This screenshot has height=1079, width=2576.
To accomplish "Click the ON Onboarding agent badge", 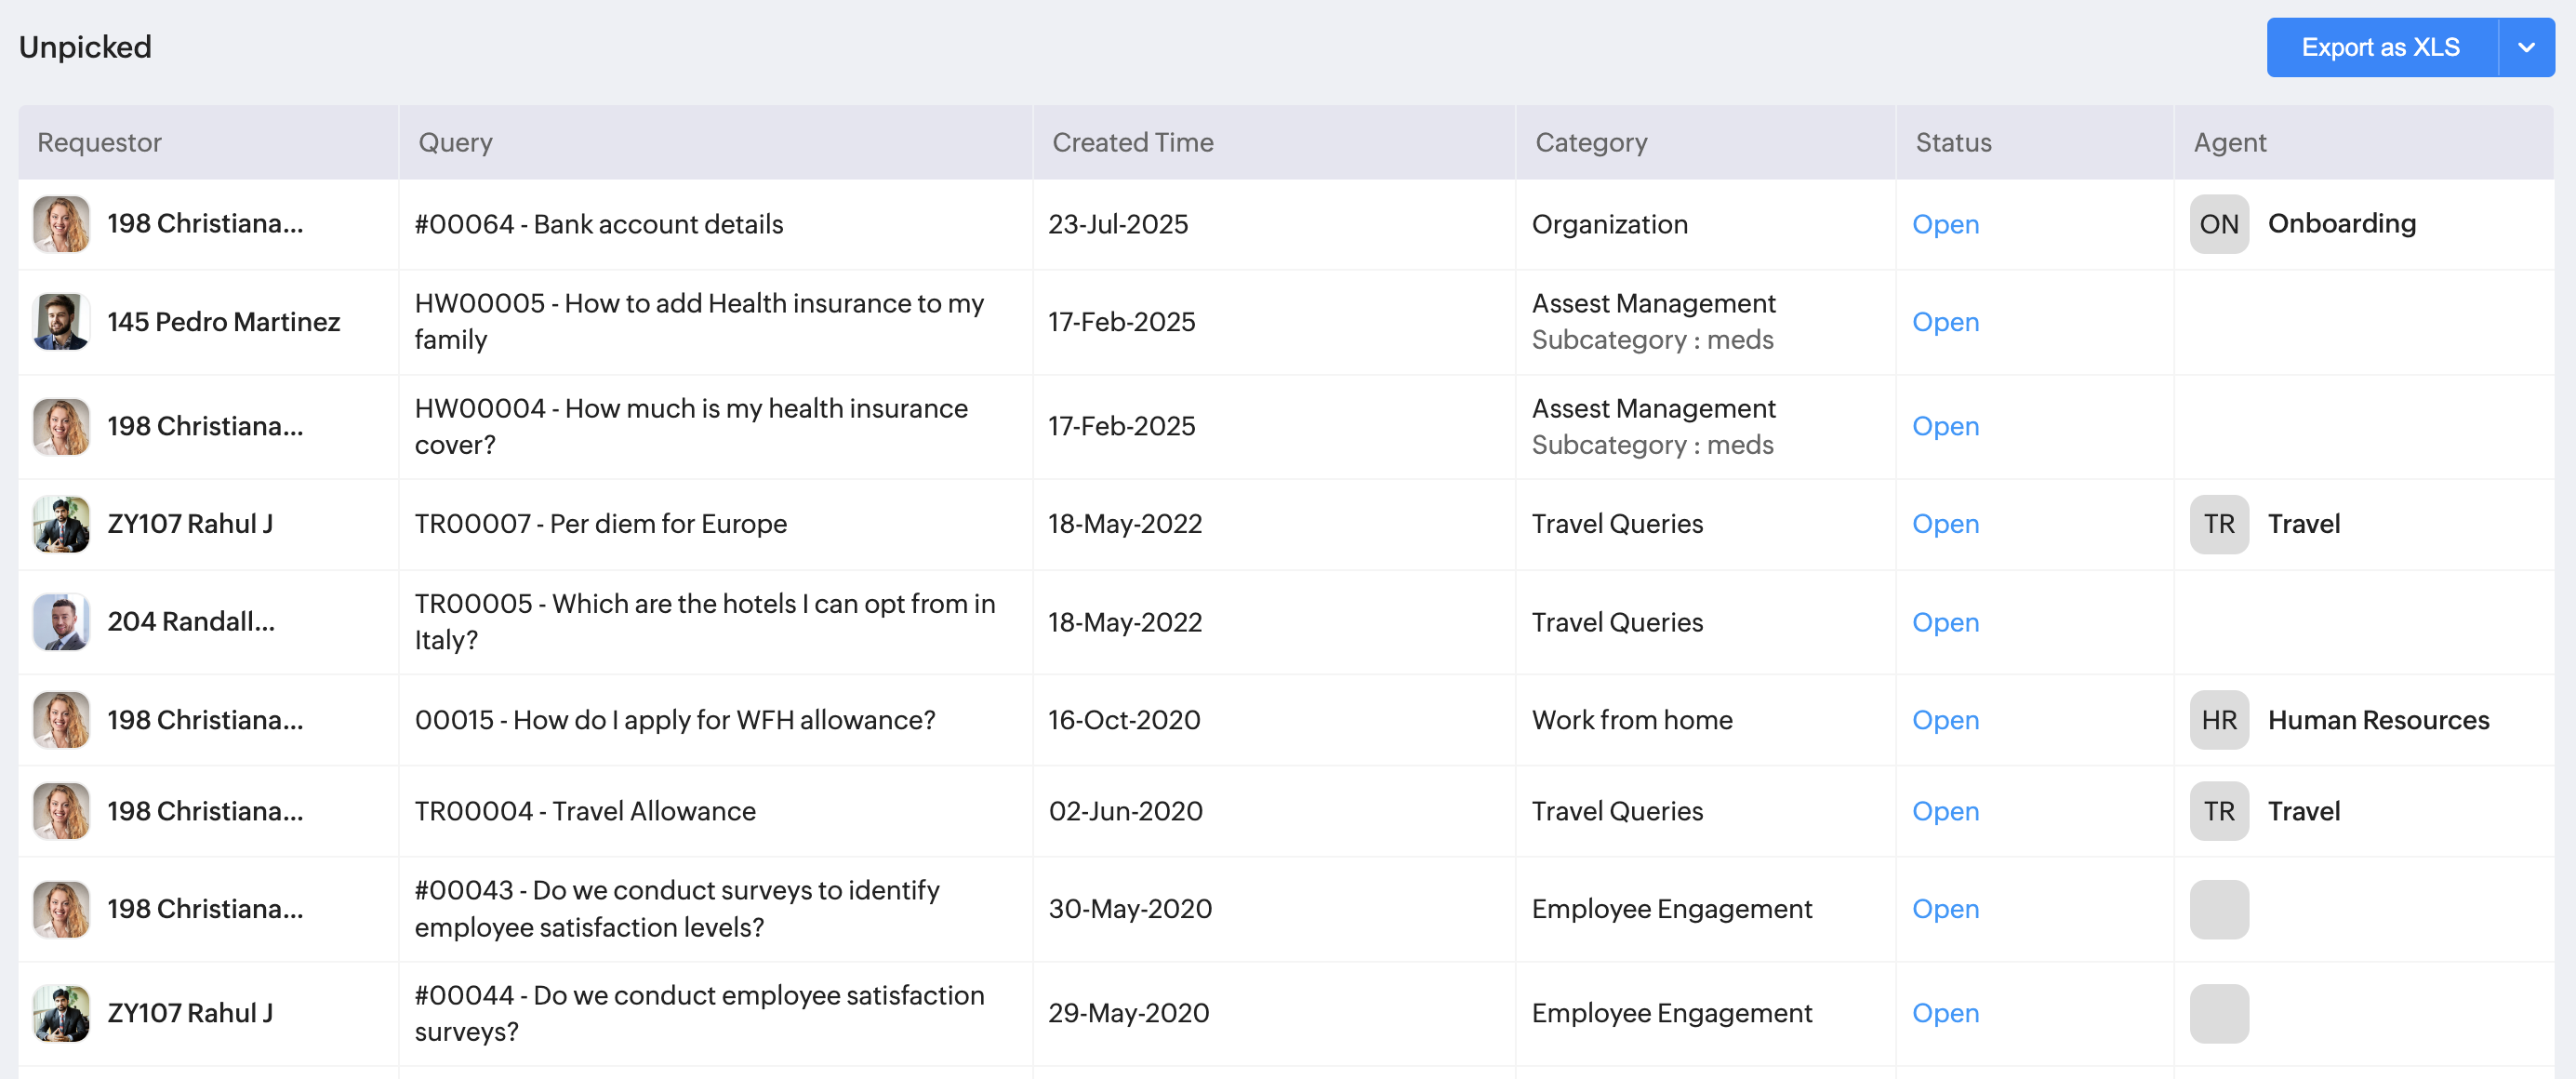I will click(x=2218, y=224).
